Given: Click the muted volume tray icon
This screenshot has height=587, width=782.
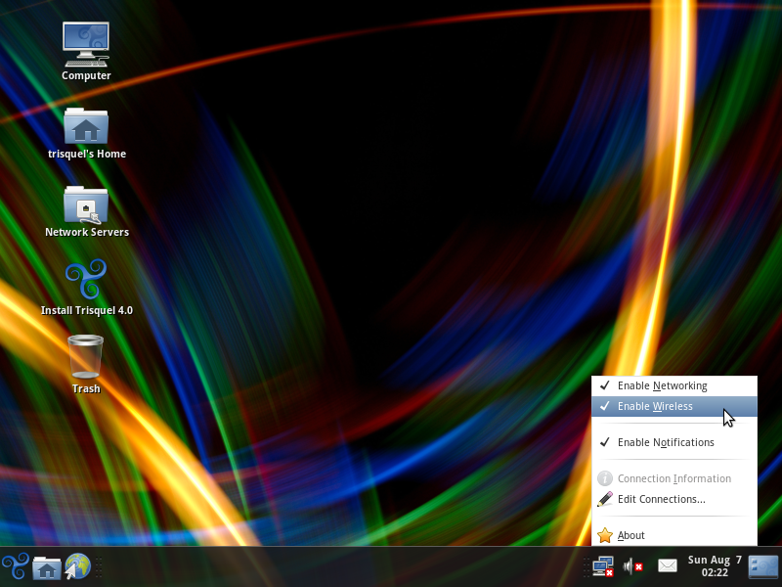Looking at the screenshot, I should (x=633, y=566).
